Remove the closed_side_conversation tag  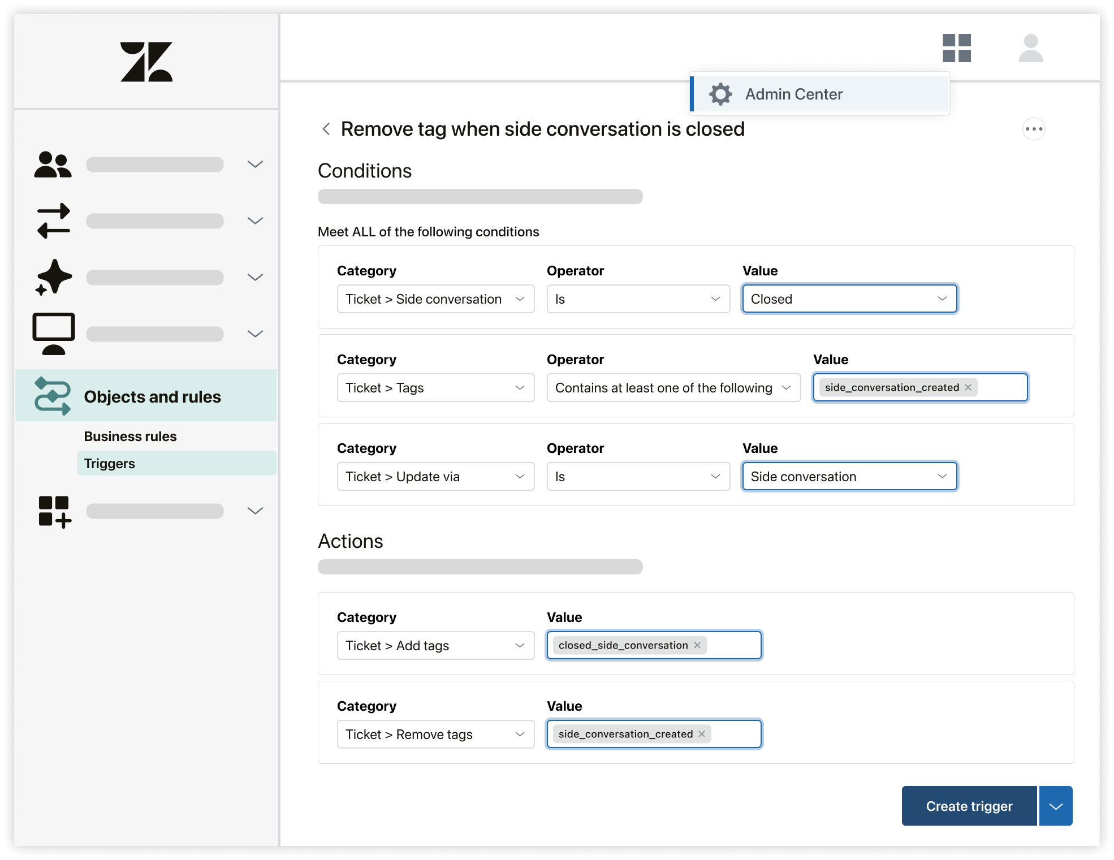coord(697,645)
